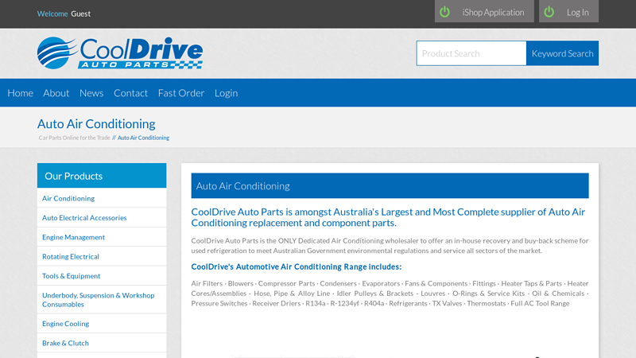Click the power icon beside iShop Application
The width and height of the screenshot is (636, 358).
click(x=444, y=12)
